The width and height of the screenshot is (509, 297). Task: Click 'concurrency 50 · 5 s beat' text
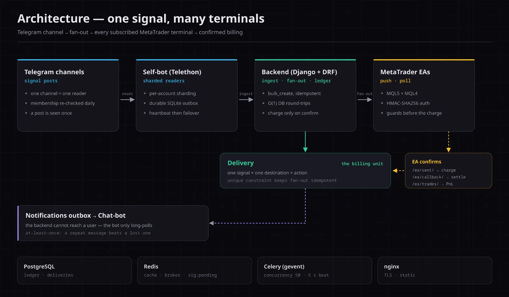(296, 275)
